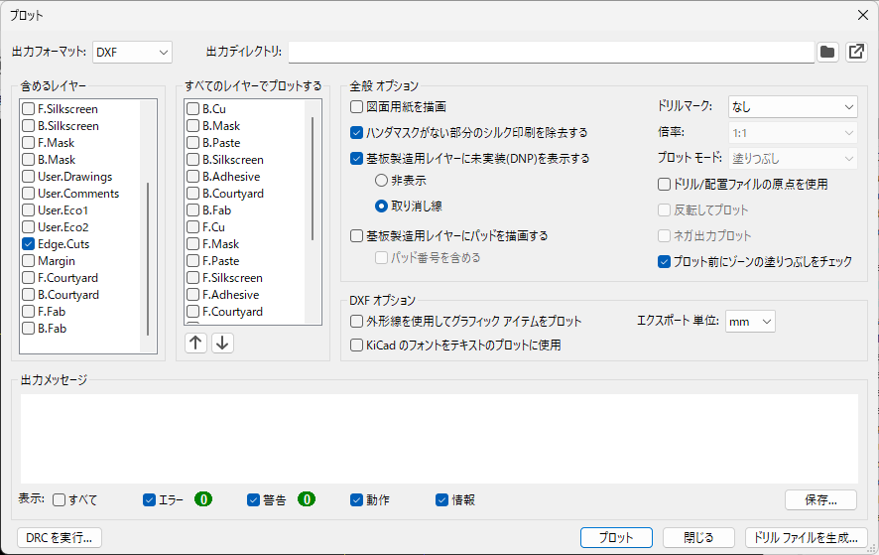Click the move layer down arrow button
This screenshot has height=555, width=879.
click(x=222, y=343)
